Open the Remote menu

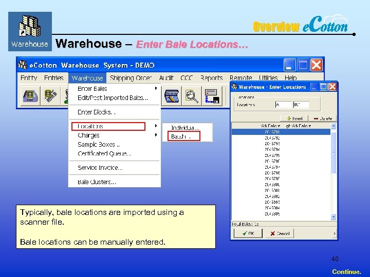click(241, 78)
